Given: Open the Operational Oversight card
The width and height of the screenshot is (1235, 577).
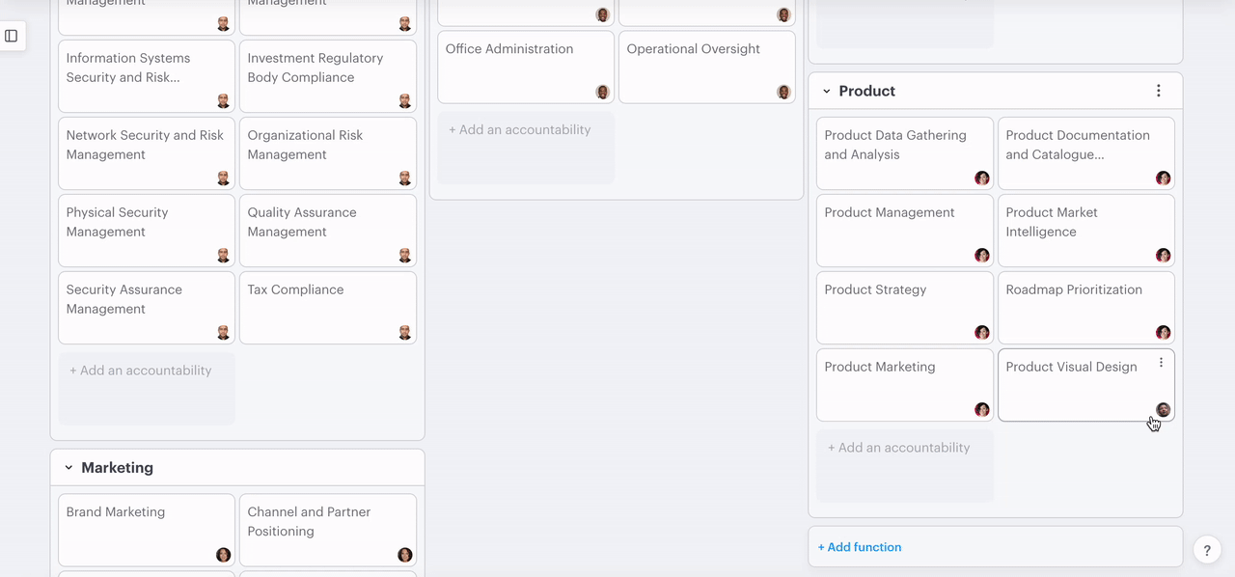Looking at the screenshot, I should 706,66.
